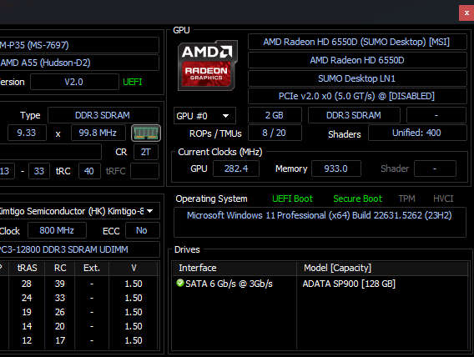Screen dimensions: 474x357
Task: Click the green UEFI BIOS label
Action: click(133, 82)
